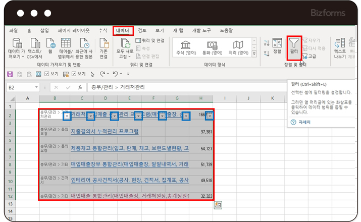Open filter dropdown in column H header

[x=210, y=116]
